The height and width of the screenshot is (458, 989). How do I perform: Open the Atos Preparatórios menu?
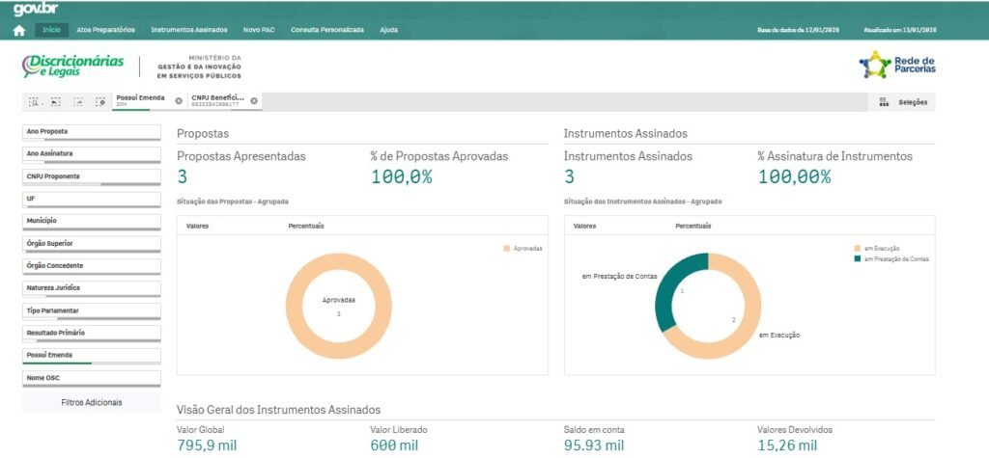coord(105,30)
